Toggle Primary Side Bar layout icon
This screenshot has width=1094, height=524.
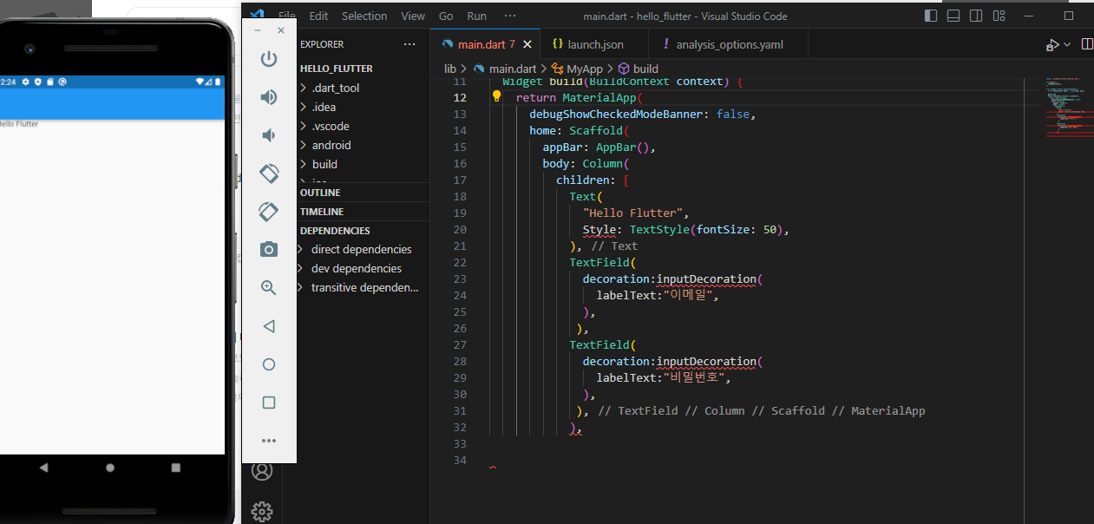[931, 16]
